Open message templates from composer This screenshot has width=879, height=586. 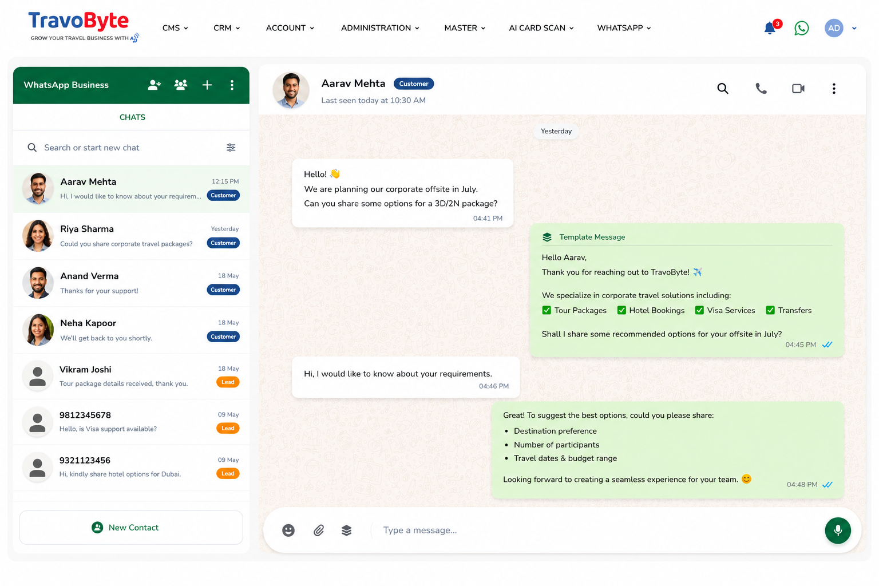point(346,530)
